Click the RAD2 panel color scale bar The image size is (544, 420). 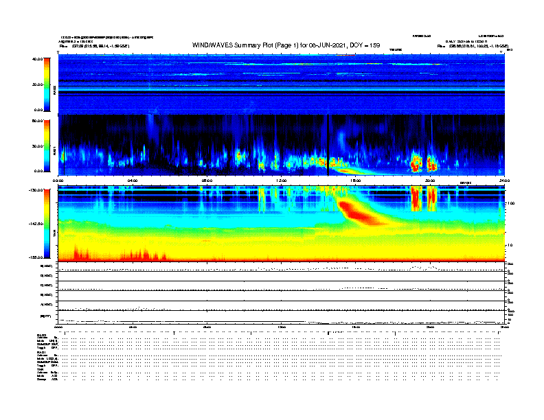tap(46, 84)
